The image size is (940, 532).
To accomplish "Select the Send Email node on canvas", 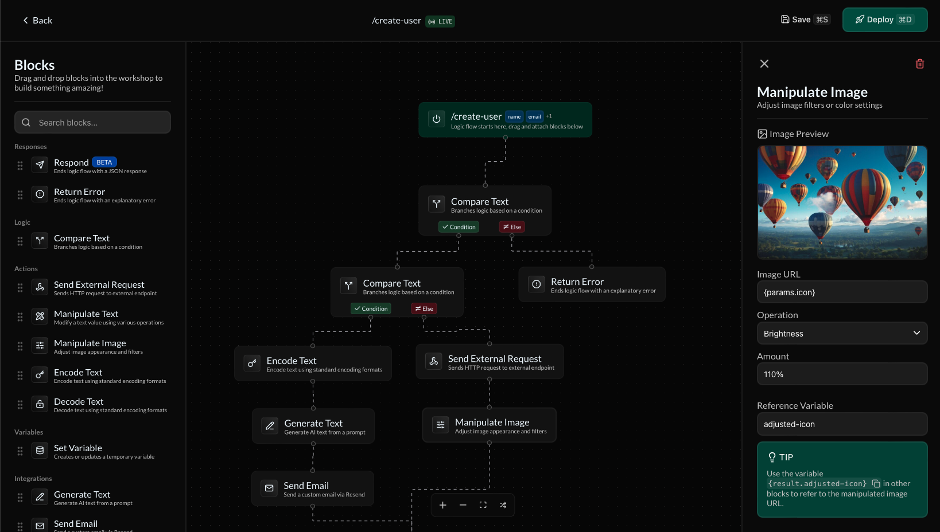I will click(x=313, y=488).
